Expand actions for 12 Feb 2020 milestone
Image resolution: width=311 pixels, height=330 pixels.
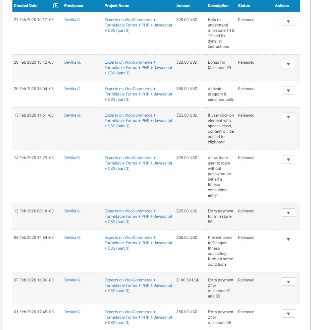point(288,213)
